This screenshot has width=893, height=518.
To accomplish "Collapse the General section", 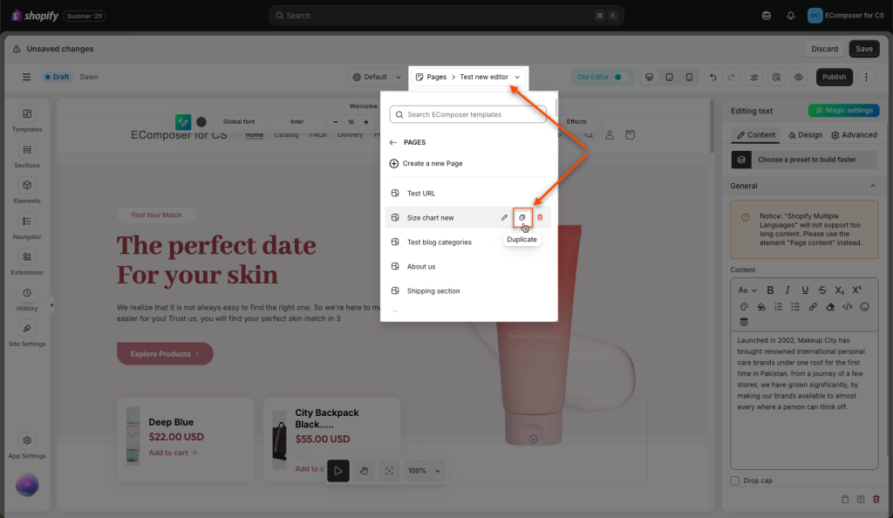I will (872, 186).
